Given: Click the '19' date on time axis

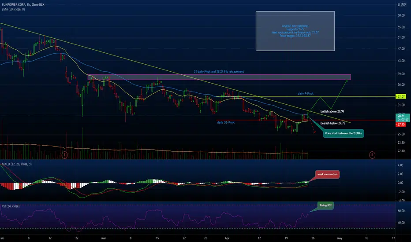Looking at the screenshot, I should 286,238.
